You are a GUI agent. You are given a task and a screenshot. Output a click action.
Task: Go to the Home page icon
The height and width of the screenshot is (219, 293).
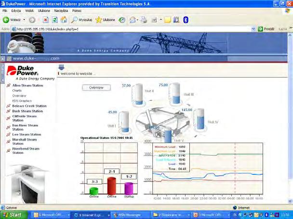[x=64, y=20]
